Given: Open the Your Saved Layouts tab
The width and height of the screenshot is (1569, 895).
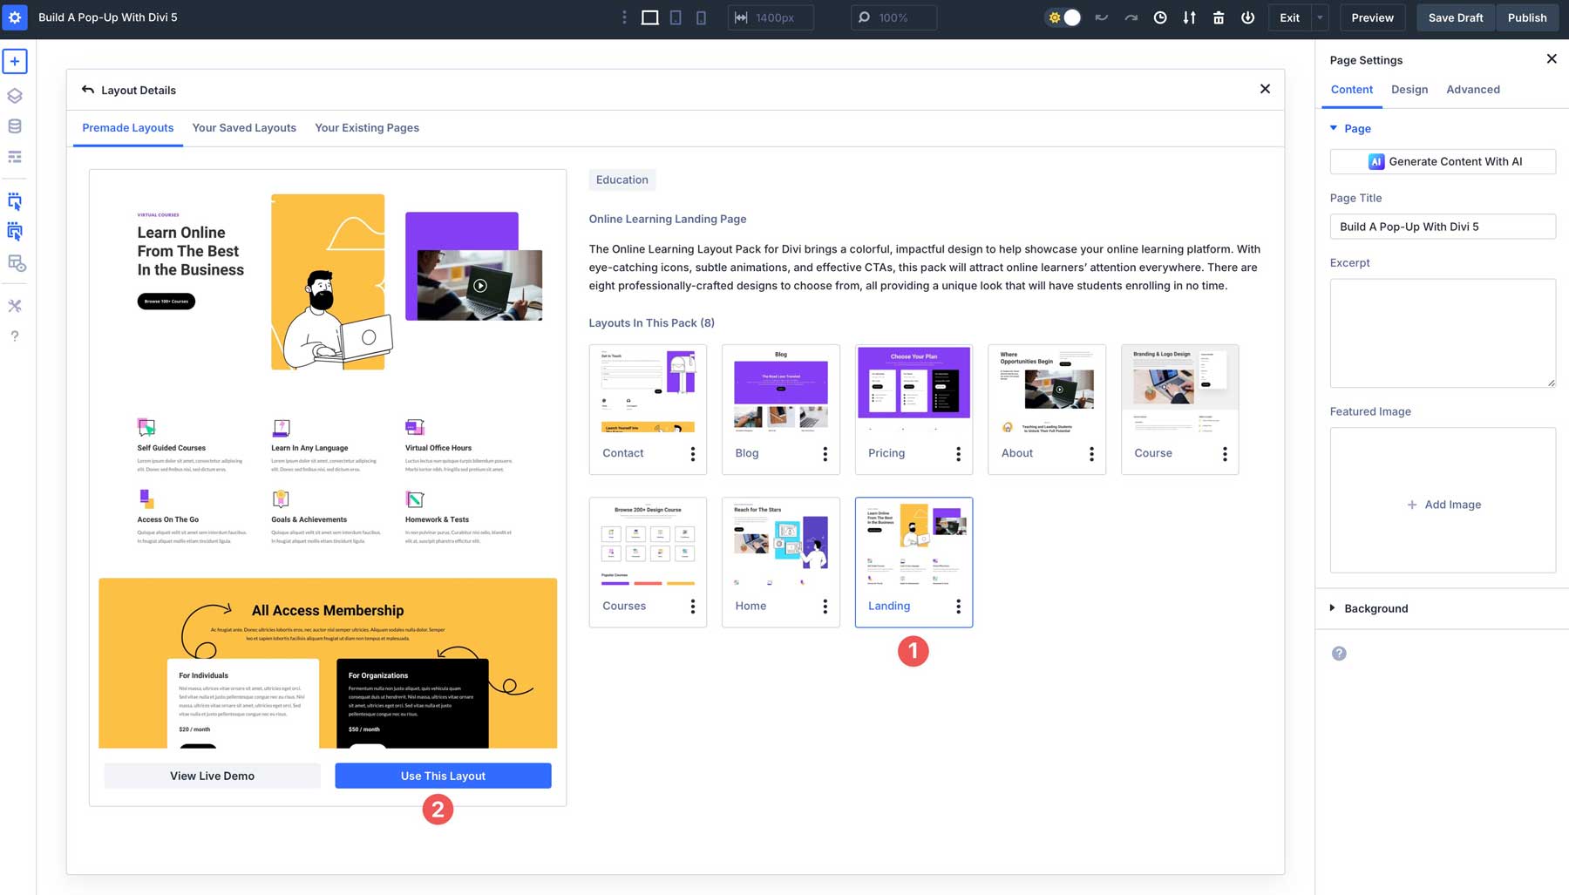Looking at the screenshot, I should [x=244, y=127].
